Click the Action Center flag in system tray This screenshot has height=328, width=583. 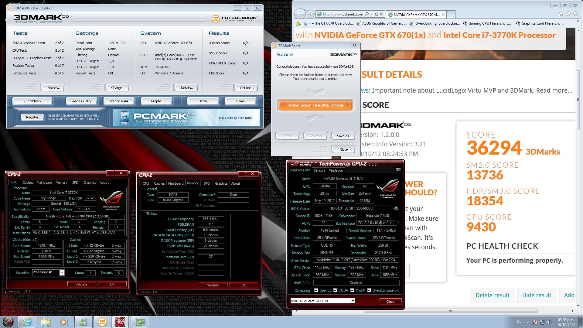pos(535,322)
